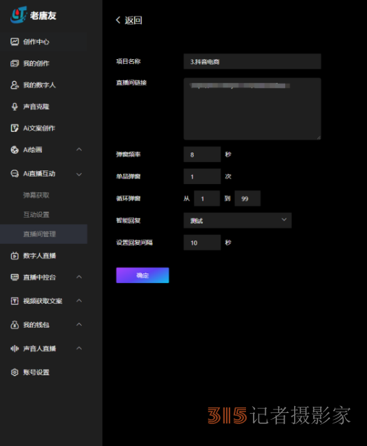Open the 创作中心 sidebar icon

[x=14, y=41]
